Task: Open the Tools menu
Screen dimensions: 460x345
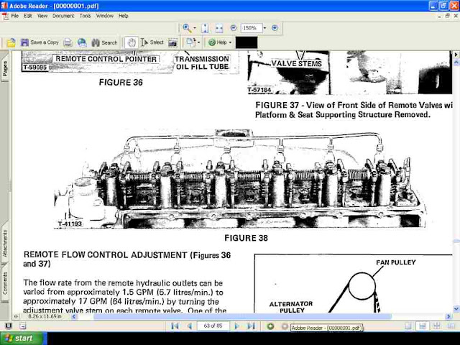Action: (x=85, y=15)
